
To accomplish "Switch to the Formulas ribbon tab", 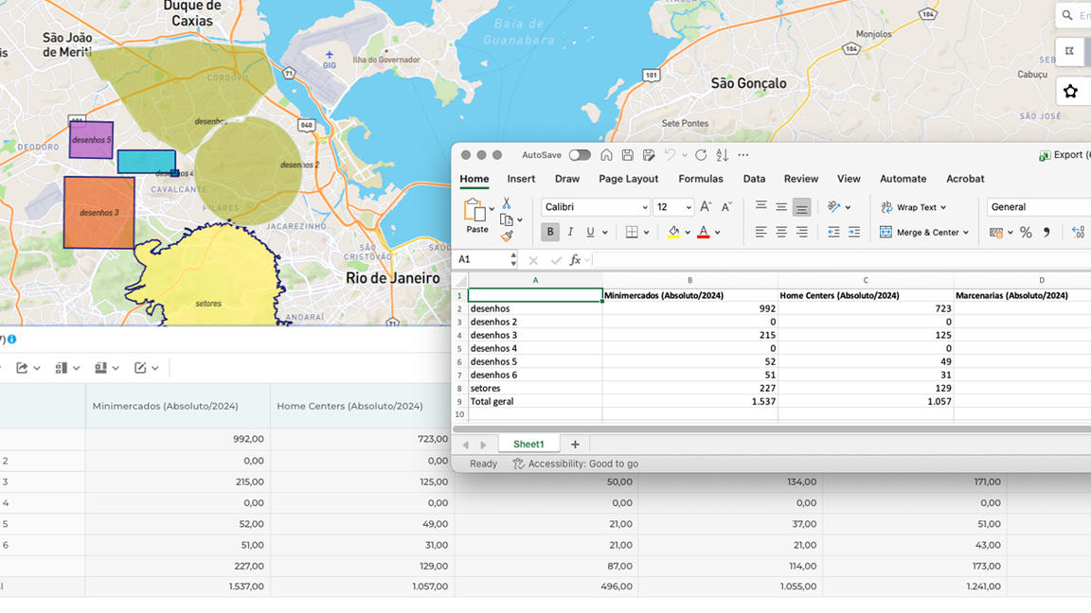I will tap(700, 179).
